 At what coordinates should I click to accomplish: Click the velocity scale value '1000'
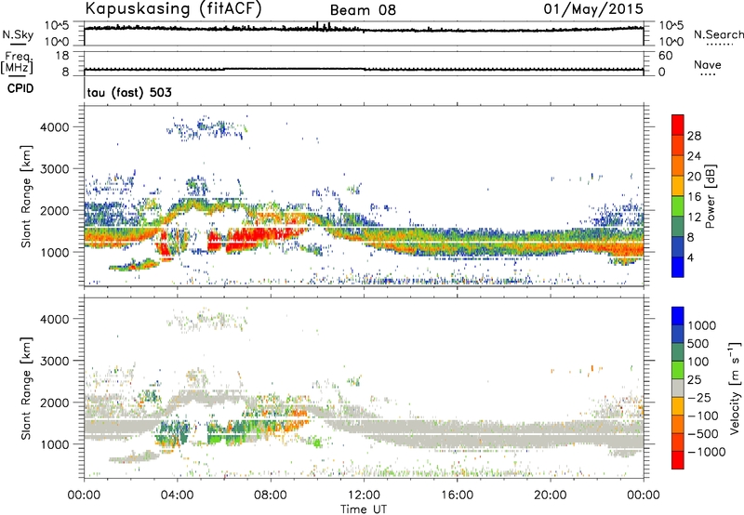pos(702,325)
